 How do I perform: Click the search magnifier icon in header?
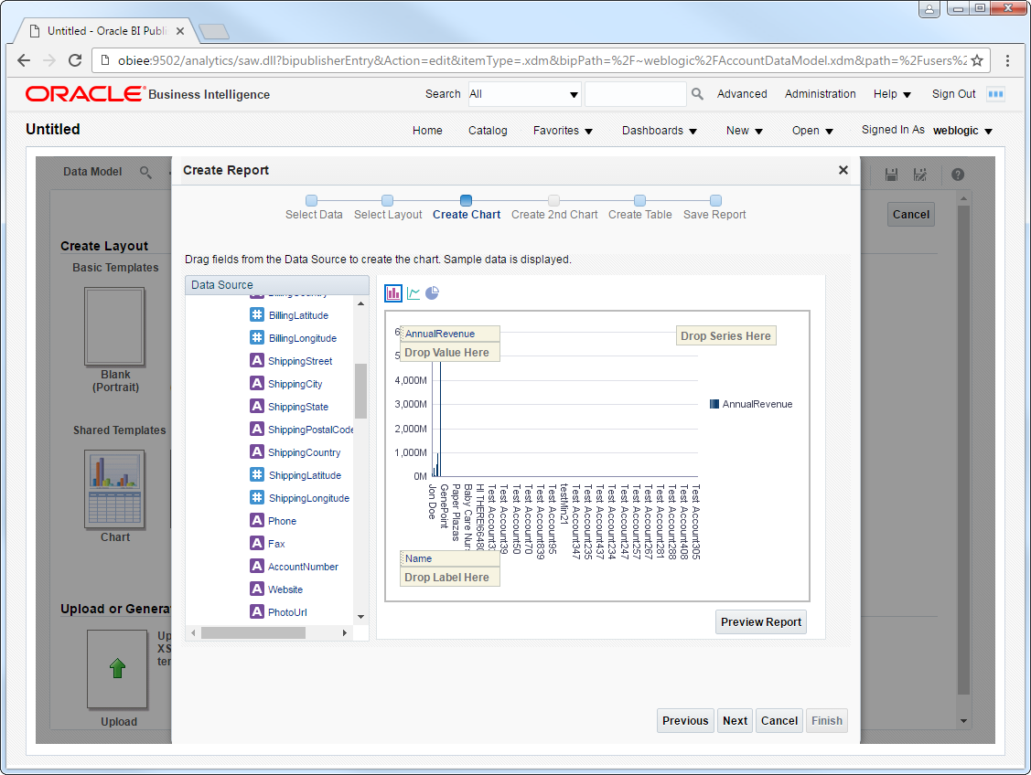tap(697, 94)
